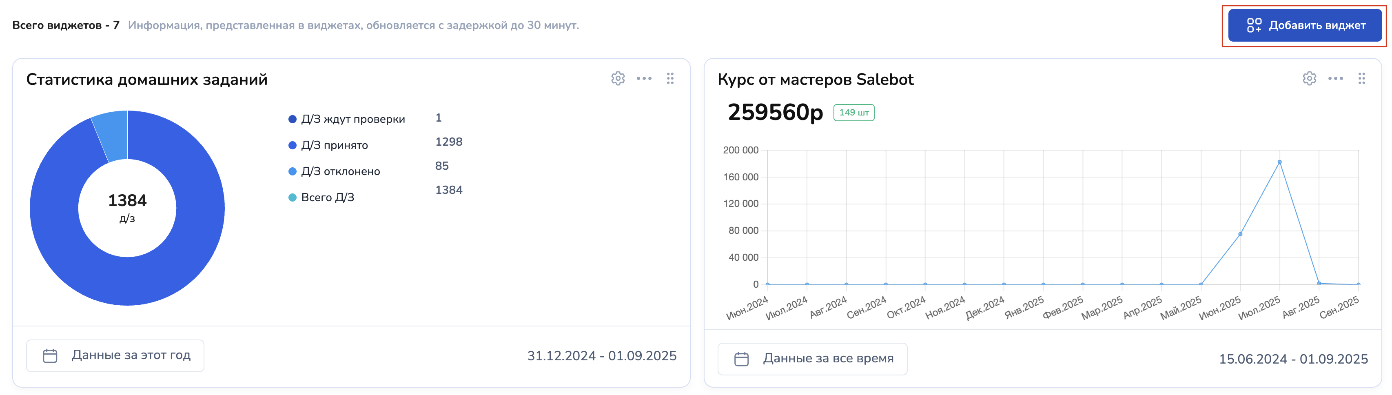Viewport: 1392px width, 395px height.
Task: Open settings gear of Статистика домашних заданий widget
Action: [x=618, y=79]
